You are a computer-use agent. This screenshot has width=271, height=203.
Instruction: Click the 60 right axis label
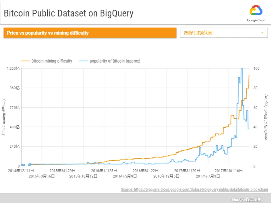(255, 108)
